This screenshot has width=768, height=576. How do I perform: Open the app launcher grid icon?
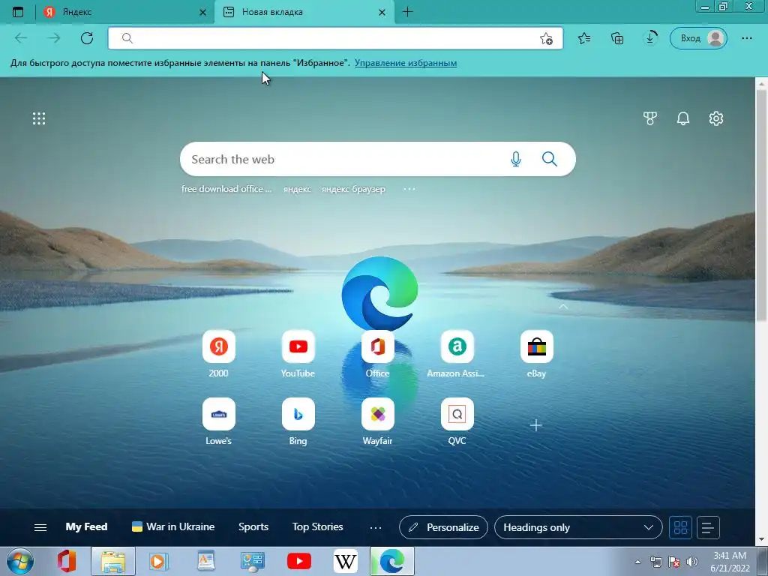[x=39, y=118]
